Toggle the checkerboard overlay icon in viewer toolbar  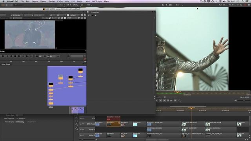click(85, 18)
